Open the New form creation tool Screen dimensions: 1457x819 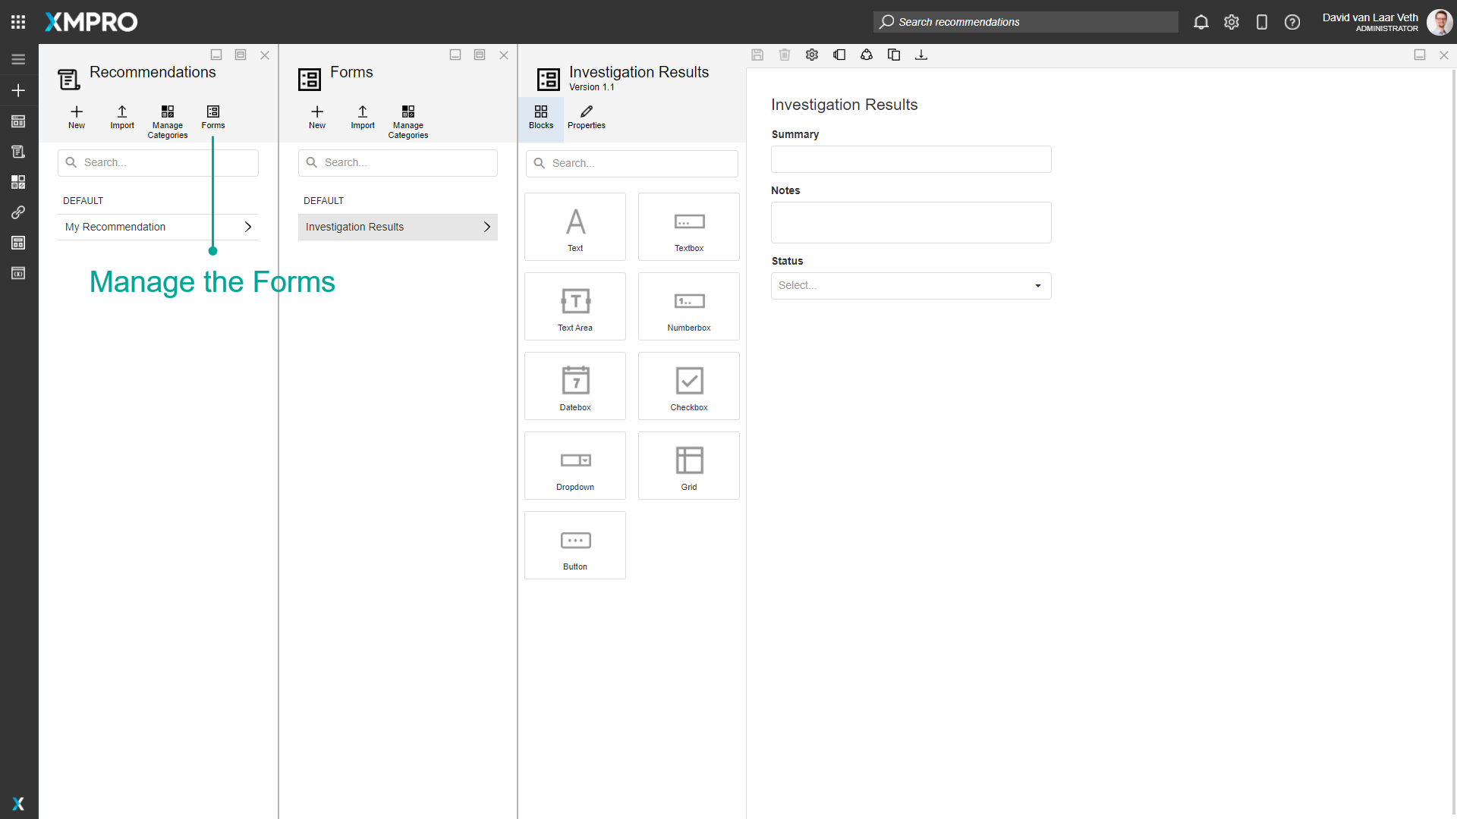(x=316, y=117)
